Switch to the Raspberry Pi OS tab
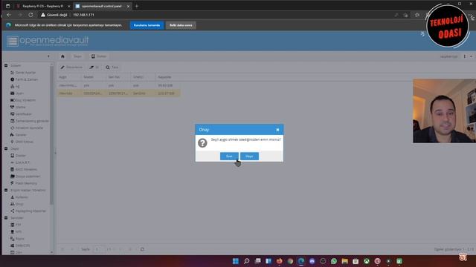Screen dimensions: 476x267 point(43,6)
